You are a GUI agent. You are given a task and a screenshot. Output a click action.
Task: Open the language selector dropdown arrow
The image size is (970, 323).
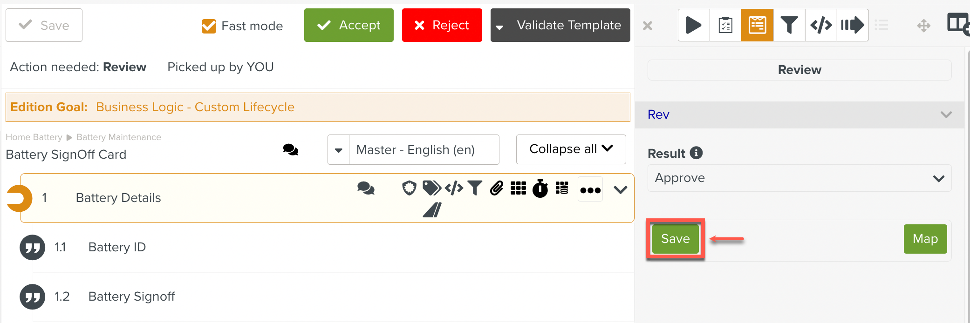point(339,150)
